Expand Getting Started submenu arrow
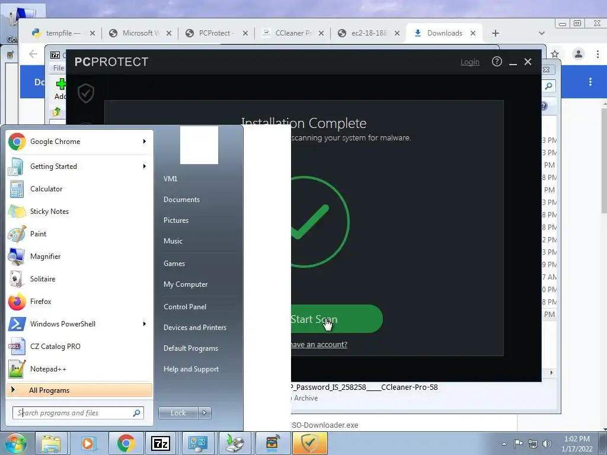Screen dimensions: 607x455 145,166
